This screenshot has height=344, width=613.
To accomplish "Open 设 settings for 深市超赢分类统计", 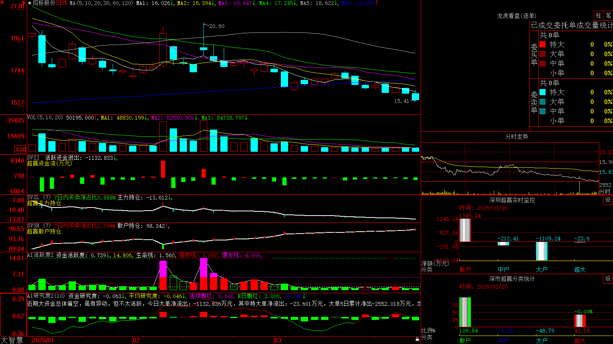I will [608, 279].
